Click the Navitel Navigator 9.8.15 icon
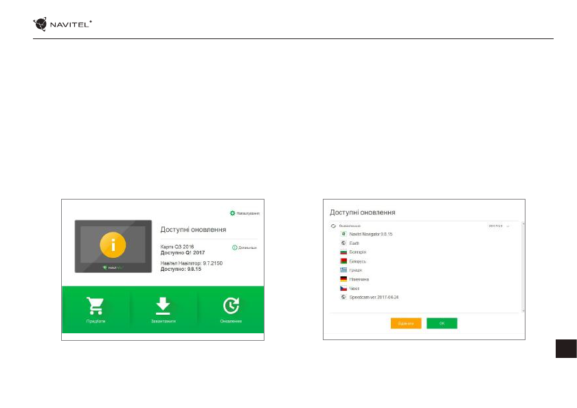The width and height of the screenshot is (577, 408). [x=343, y=234]
